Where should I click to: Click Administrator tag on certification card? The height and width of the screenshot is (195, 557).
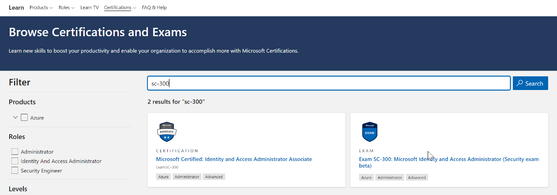187,177
